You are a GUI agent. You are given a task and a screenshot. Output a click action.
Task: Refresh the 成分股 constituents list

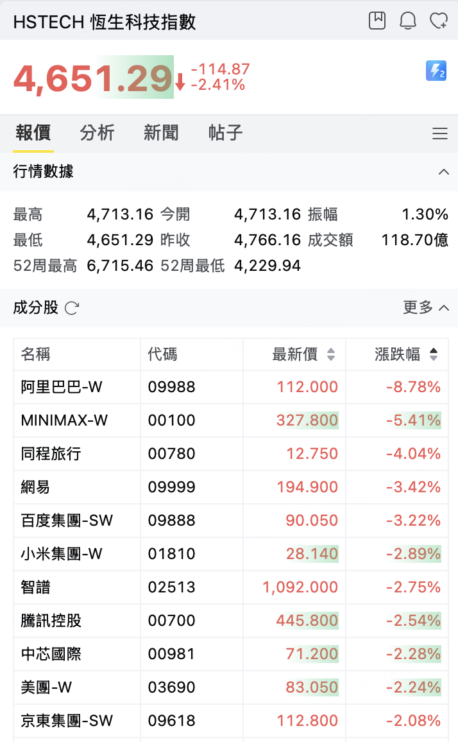[x=72, y=309]
